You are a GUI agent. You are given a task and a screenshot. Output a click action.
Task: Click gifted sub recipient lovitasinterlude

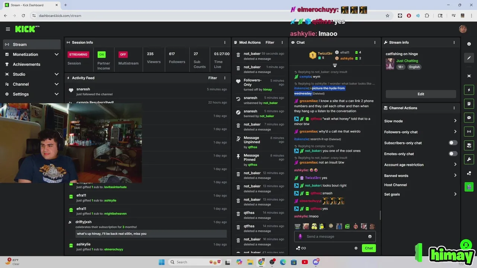pyautogui.click(x=115, y=187)
